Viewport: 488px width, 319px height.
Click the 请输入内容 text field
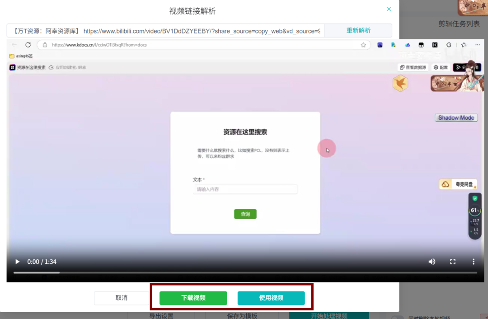pyautogui.click(x=245, y=189)
